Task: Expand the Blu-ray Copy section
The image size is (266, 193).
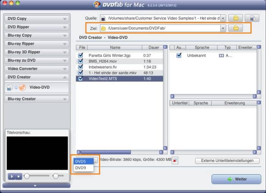Action: pos(37,35)
